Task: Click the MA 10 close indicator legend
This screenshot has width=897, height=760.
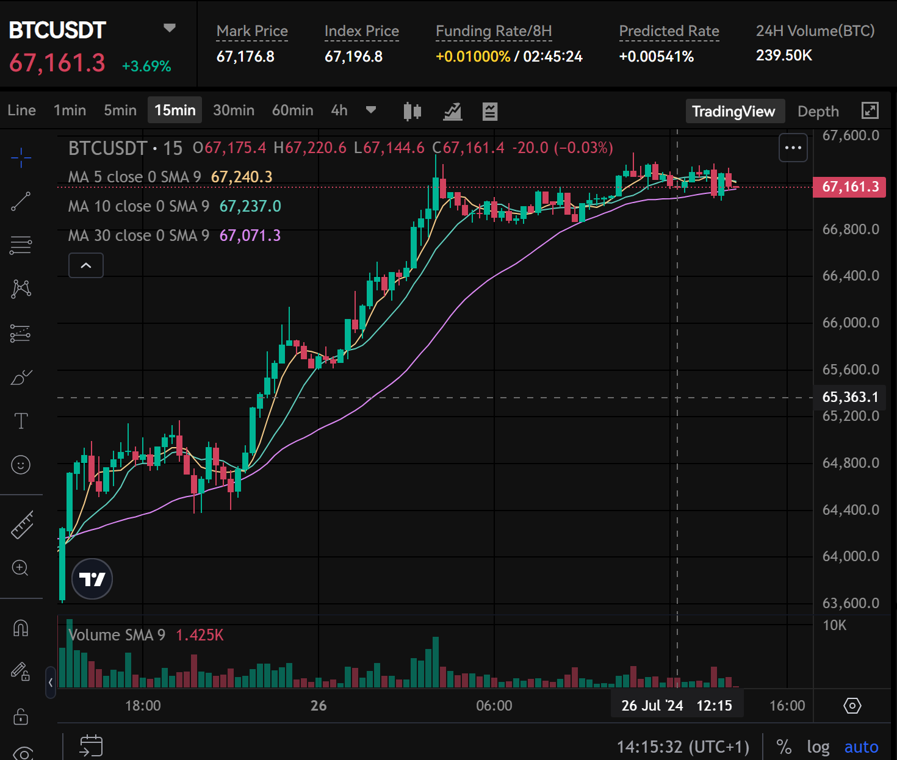Action: click(x=175, y=206)
